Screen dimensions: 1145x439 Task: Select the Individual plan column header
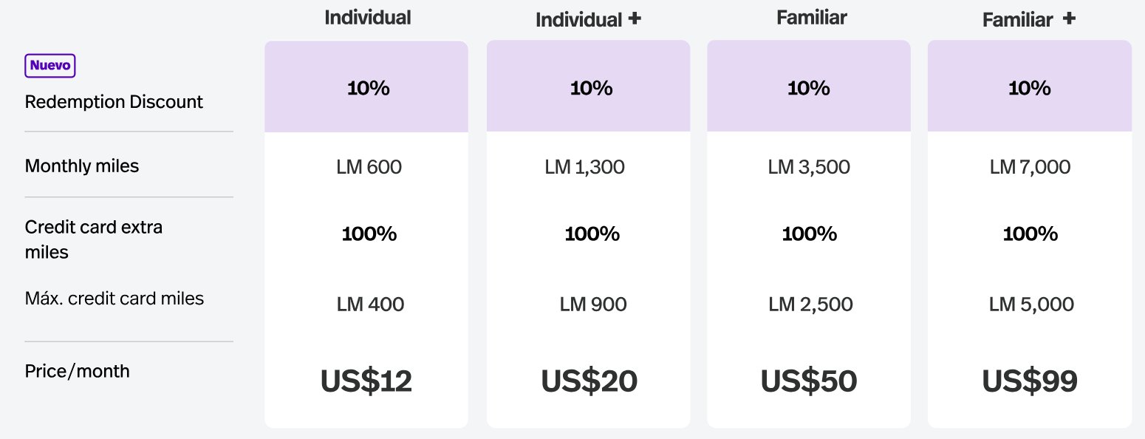[367, 18]
